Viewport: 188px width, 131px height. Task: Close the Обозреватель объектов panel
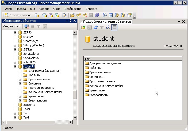tap(75, 21)
